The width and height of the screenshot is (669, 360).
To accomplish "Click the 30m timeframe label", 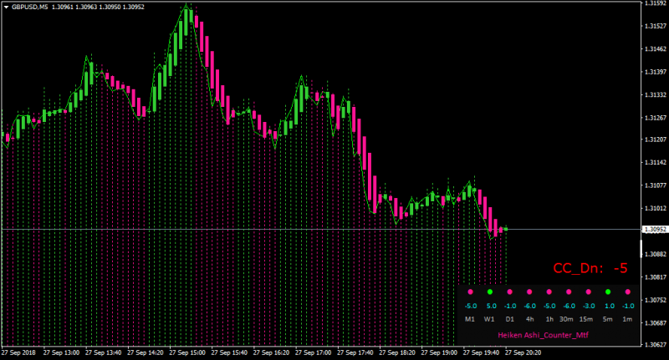I will pyautogui.click(x=566, y=319).
